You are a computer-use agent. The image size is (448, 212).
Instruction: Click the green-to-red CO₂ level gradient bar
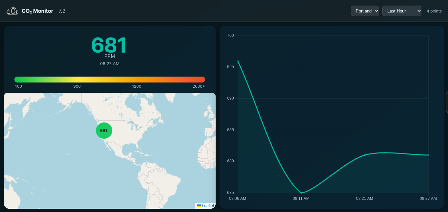[x=110, y=79]
